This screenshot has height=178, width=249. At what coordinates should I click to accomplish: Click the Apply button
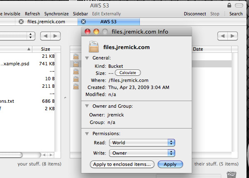click(170, 164)
